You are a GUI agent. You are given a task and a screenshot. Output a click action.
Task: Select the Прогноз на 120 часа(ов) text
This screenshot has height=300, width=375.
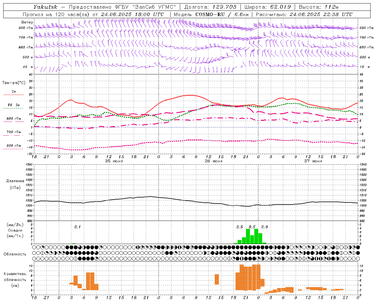[x=56, y=14]
